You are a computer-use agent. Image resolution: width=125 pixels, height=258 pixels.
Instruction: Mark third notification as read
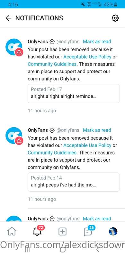tap(97, 219)
